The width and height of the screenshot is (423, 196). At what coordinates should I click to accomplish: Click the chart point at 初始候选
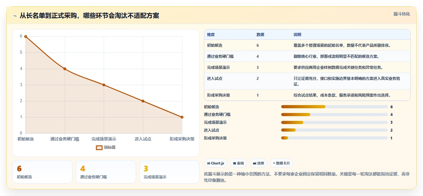pyautogui.click(x=26, y=37)
